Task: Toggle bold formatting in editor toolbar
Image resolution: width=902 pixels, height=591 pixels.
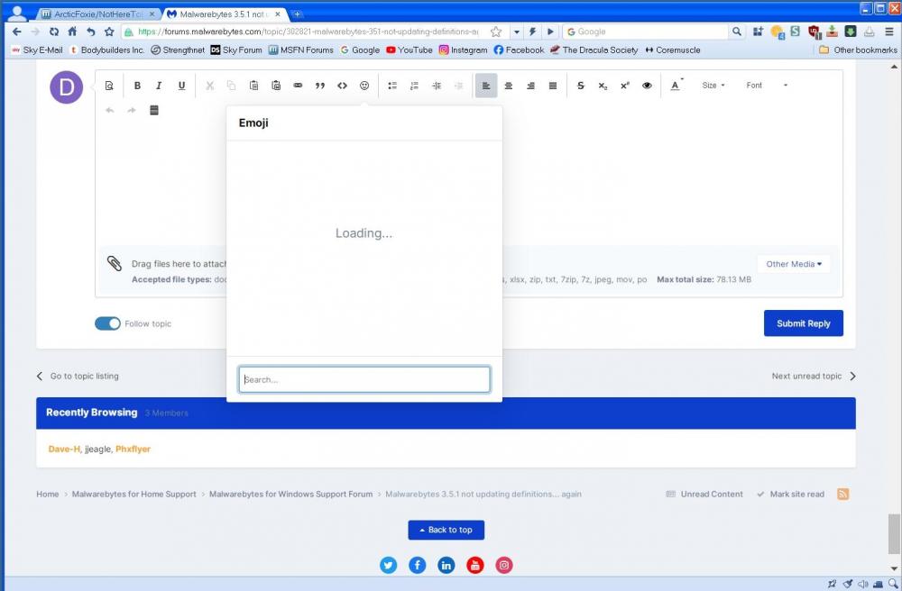Action: coord(137,86)
